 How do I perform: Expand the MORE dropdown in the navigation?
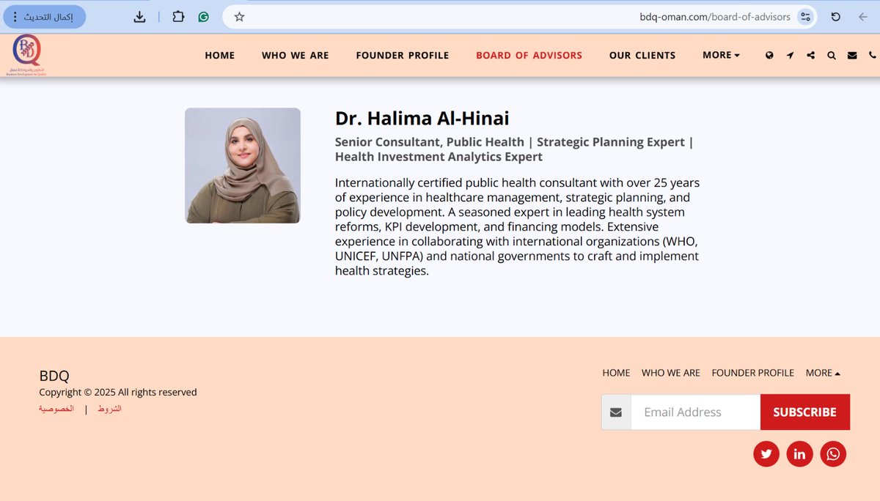point(720,55)
